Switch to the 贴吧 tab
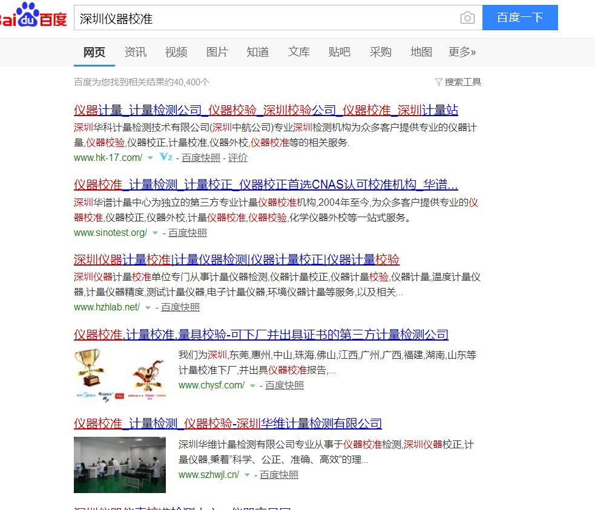 [x=339, y=52]
